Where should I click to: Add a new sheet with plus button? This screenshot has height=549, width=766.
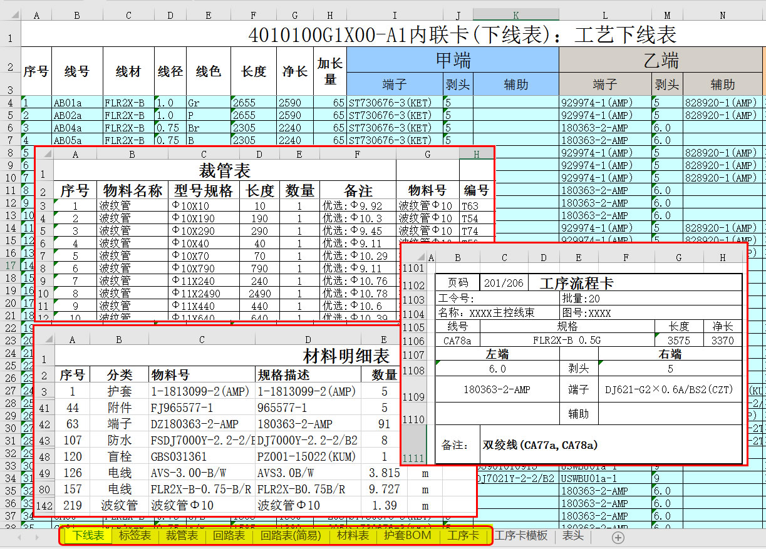click(618, 537)
